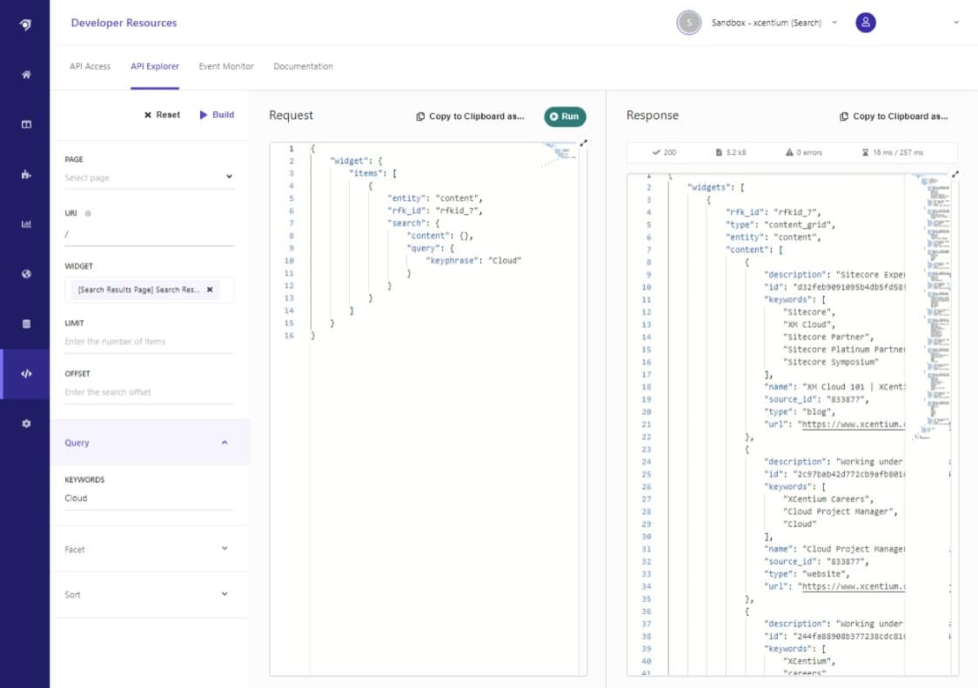Run the API request
Image resolution: width=978 pixels, height=688 pixels.
click(x=565, y=117)
